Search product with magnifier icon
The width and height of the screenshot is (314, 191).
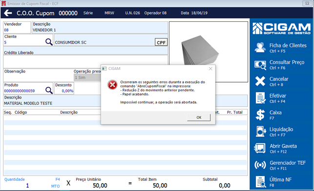point(49,90)
